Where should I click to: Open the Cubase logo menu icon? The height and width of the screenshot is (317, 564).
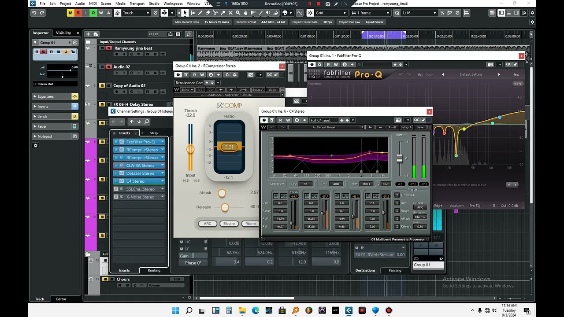click(33, 4)
